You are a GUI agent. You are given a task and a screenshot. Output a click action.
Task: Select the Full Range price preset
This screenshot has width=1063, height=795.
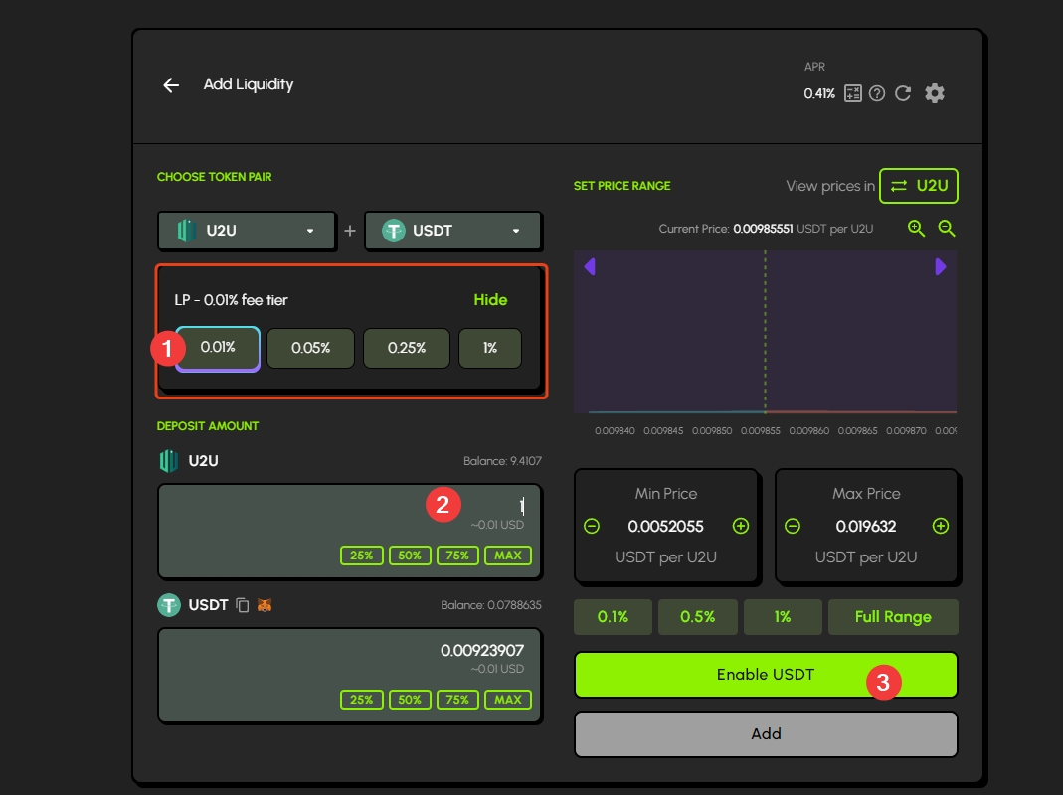point(893,617)
